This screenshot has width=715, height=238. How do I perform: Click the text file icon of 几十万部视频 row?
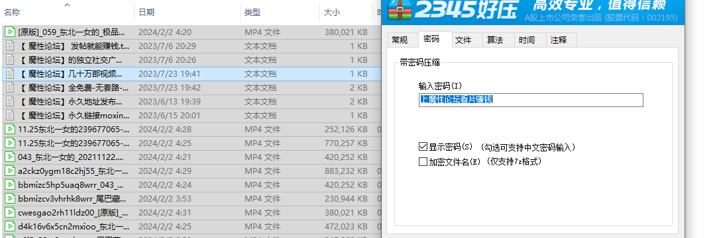click(x=9, y=74)
